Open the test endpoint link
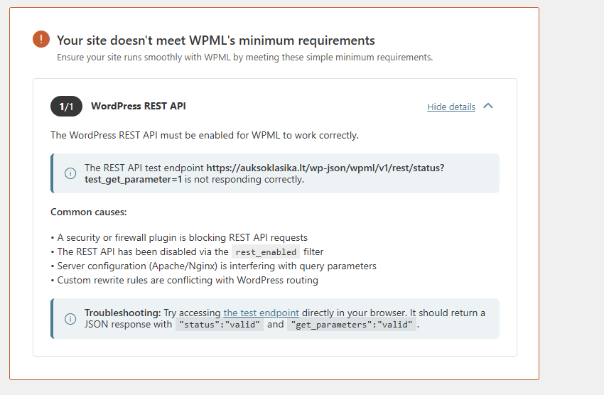The width and height of the screenshot is (604, 395). point(261,313)
